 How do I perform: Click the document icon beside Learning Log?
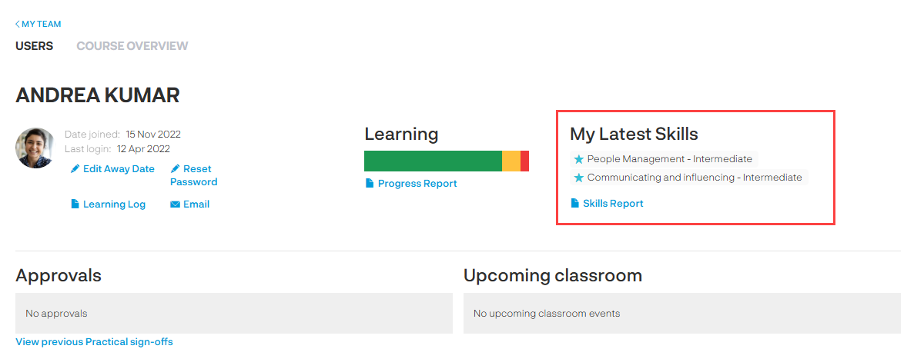(x=75, y=204)
